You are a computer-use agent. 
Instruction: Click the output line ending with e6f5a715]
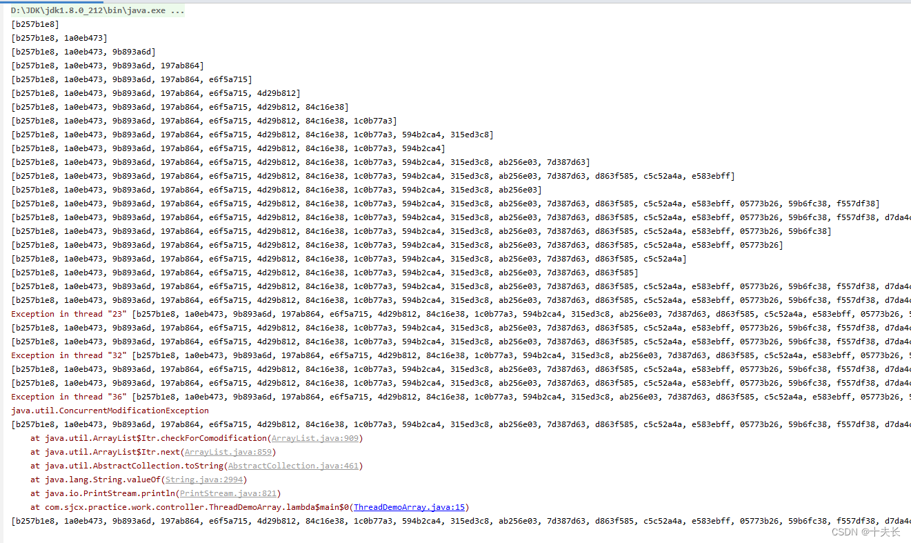coord(132,79)
